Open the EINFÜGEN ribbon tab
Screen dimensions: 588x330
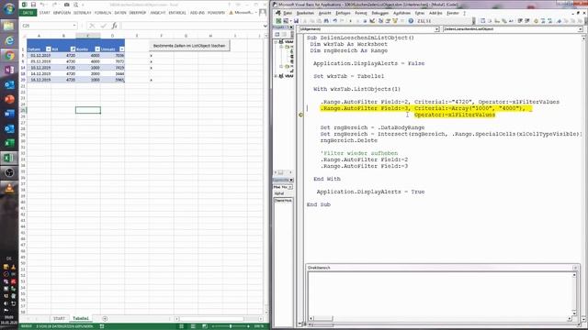tap(62, 13)
